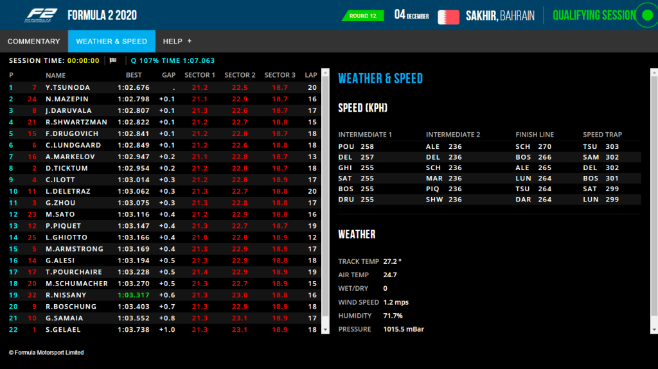Click the track temp value 27.2°
This screenshot has width=658, height=369.
pyautogui.click(x=393, y=261)
